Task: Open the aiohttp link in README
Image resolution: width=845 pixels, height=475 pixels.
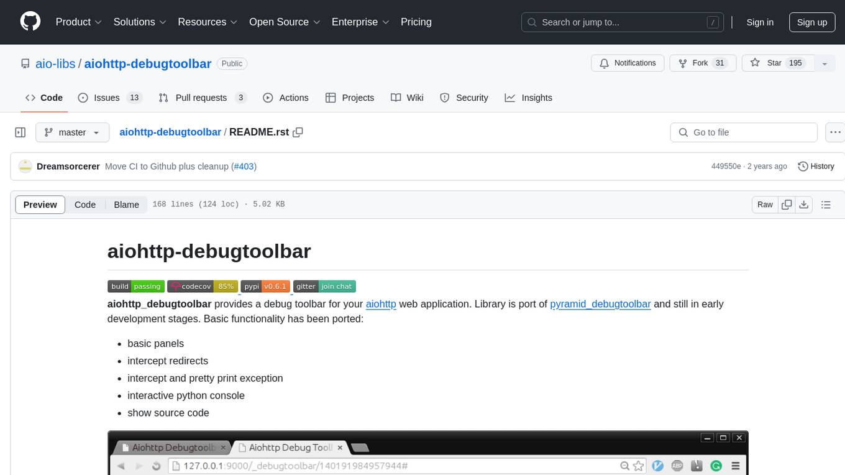Action: tap(381, 304)
